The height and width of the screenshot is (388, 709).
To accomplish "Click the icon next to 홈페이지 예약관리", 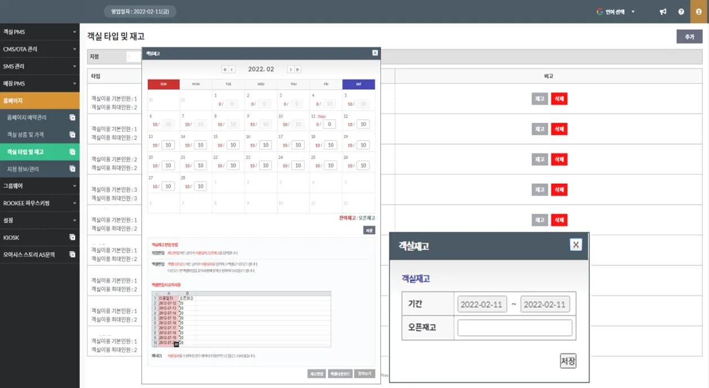I will [72, 118].
